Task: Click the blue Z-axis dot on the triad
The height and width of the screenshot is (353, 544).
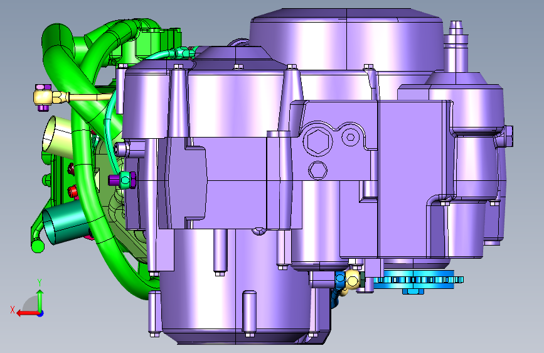Action: [x=41, y=313]
